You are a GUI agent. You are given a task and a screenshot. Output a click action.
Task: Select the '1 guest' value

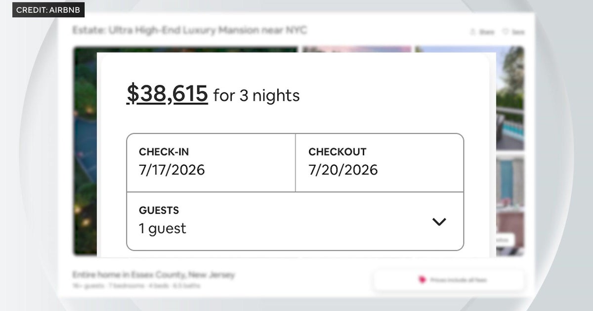(163, 229)
